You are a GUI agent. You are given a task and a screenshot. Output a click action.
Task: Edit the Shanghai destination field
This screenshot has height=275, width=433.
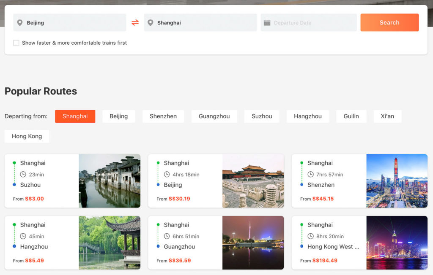200,23
